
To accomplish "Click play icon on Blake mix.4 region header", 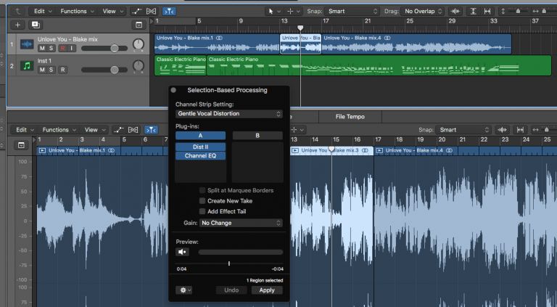I will click(380, 151).
